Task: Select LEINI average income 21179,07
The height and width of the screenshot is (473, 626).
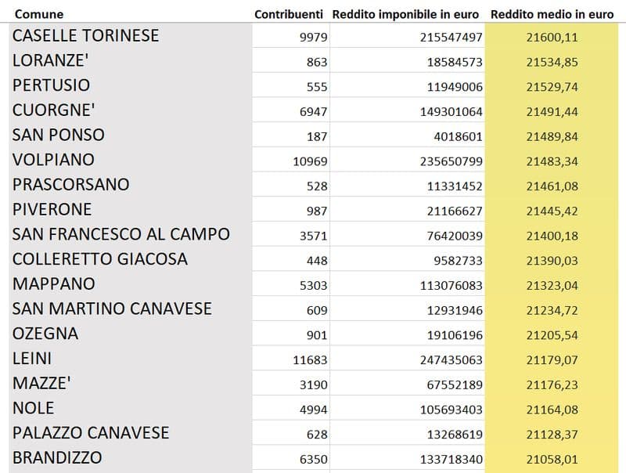Action: (x=552, y=360)
